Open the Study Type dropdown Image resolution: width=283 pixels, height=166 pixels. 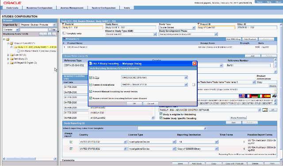pos(194,27)
